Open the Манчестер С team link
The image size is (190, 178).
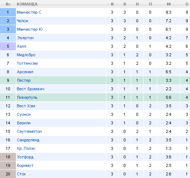(29, 12)
